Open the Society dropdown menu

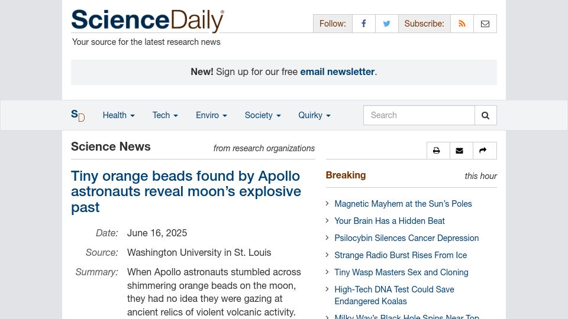(x=263, y=115)
